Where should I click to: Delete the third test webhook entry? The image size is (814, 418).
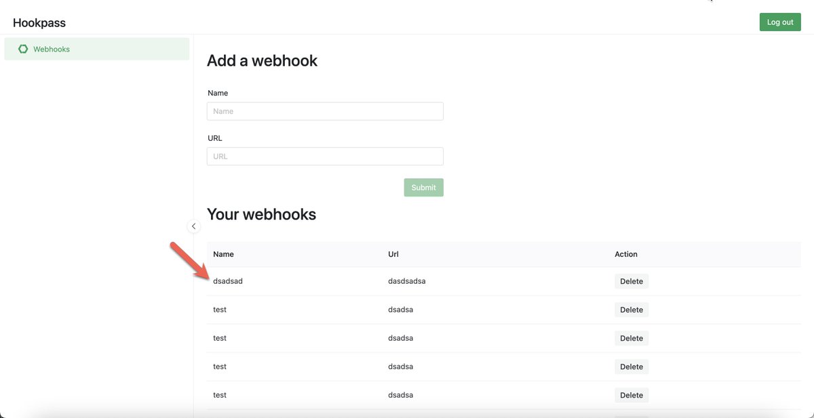click(631, 366)
